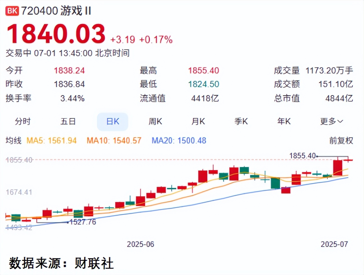Click the 昨收 label
The height and width of the screenshot is (275, 364).
click(14, 84)
